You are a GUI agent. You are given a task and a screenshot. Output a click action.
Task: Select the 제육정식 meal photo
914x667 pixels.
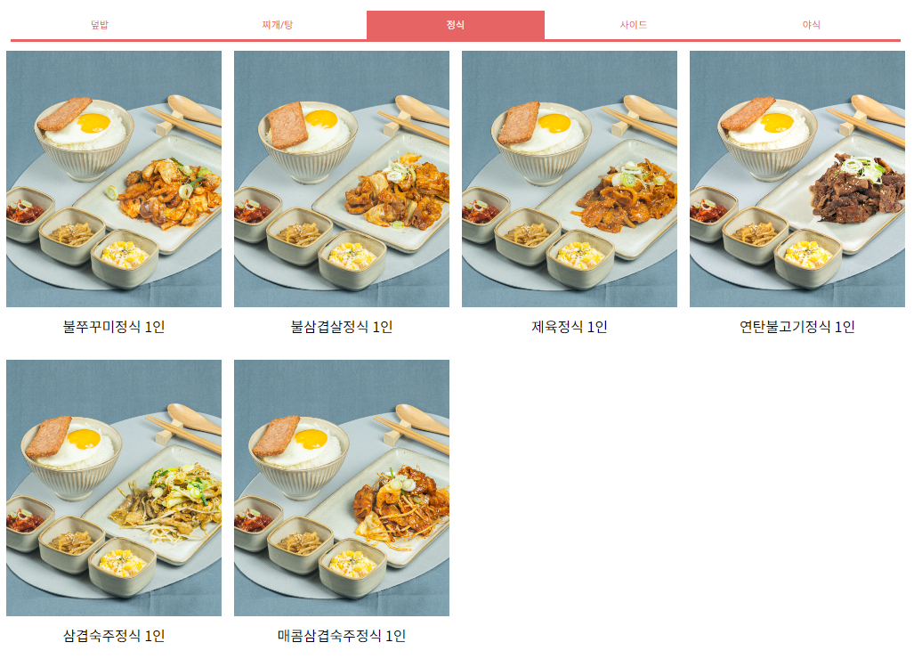coord(570,179)
